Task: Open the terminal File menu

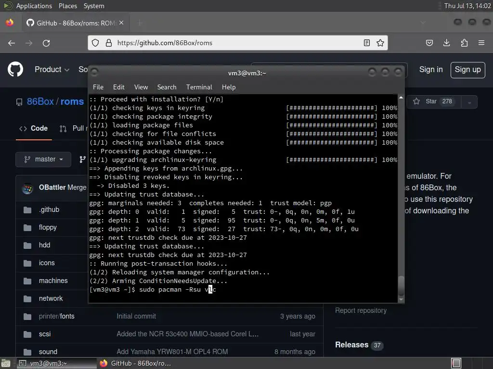Action: (x=98, y=87)
